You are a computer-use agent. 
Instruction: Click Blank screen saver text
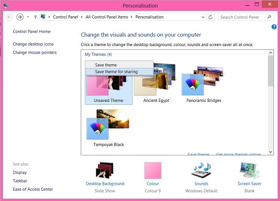(x=250, y=191)
